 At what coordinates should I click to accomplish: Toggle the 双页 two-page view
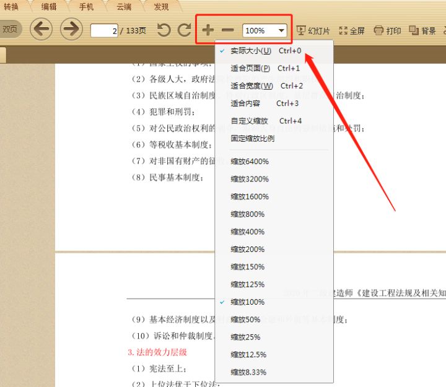coord(10,29)
